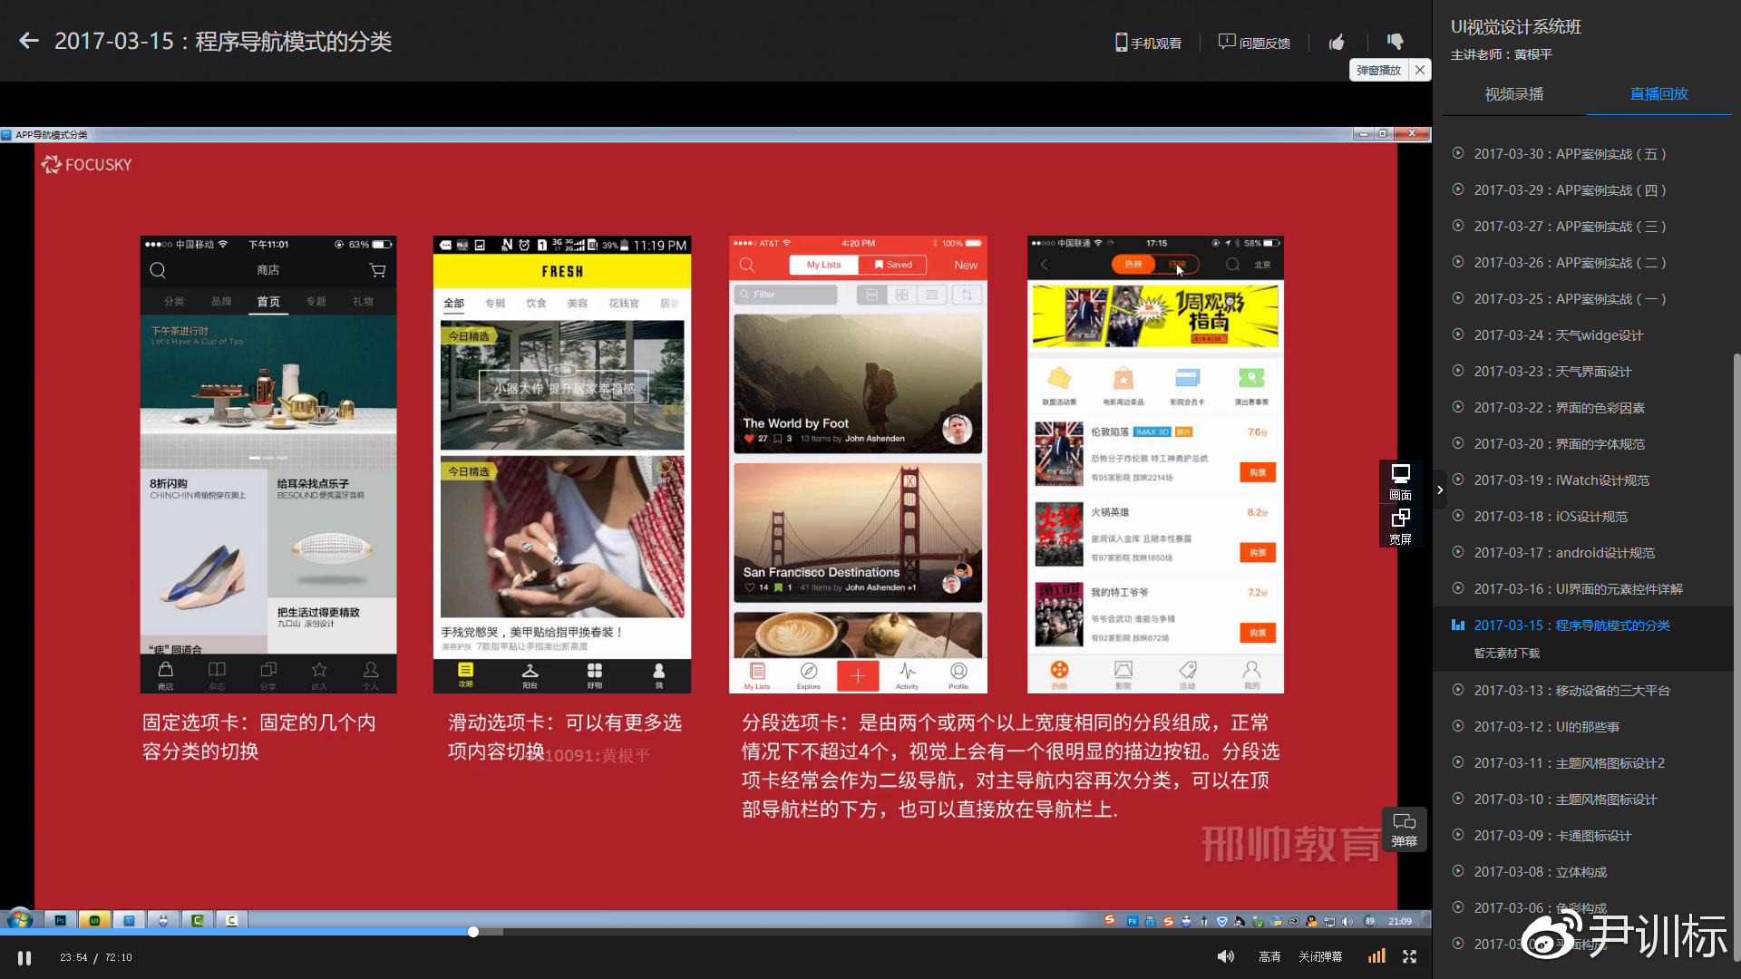1741x979 pixels.
Task: Open lesson 2017-03-16：UI界面的元素控件详解
Action: tap(1578, 589)
